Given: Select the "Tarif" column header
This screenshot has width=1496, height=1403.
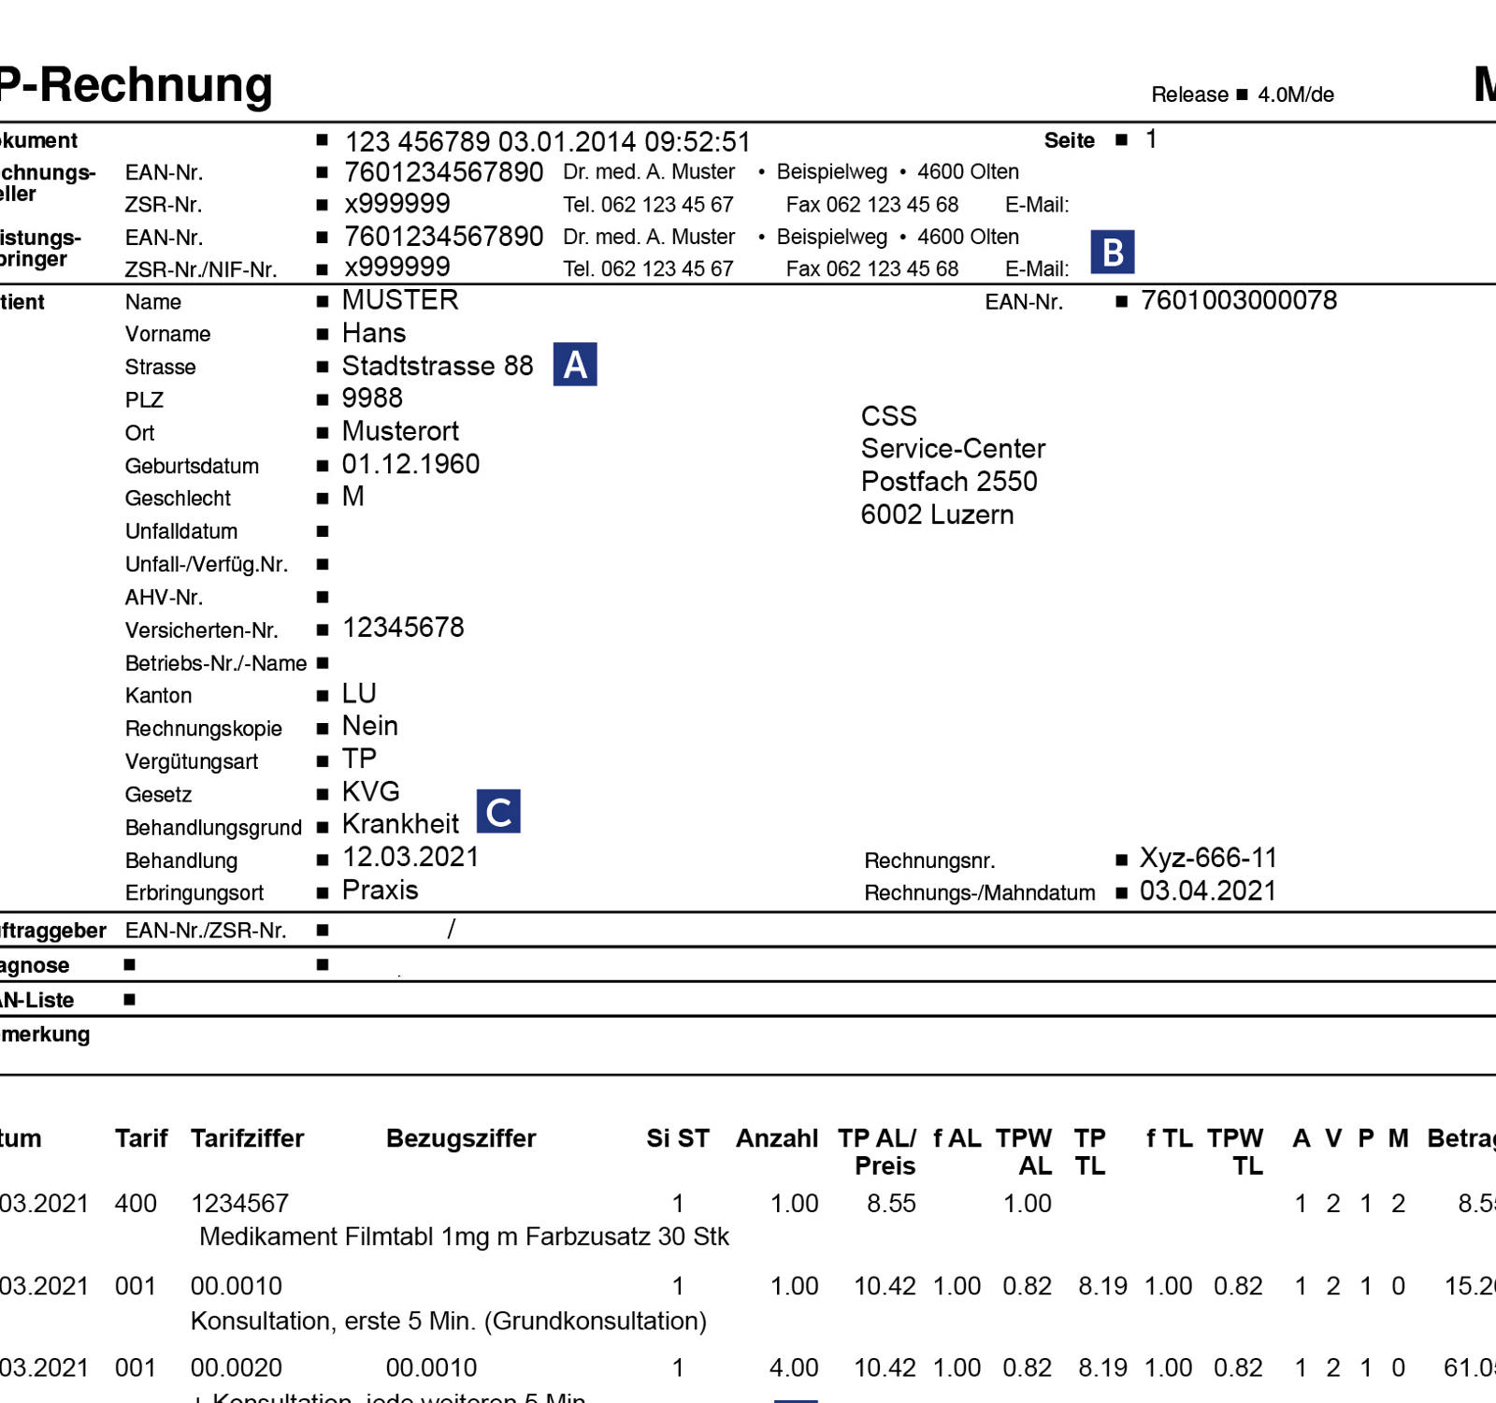Looking at the screenshot, I should (x=141, y=1138).
